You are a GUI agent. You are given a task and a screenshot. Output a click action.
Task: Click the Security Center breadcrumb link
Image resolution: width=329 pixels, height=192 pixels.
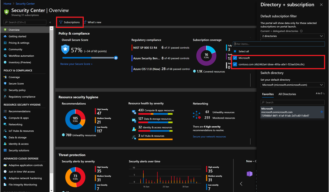tap(25, 4)
